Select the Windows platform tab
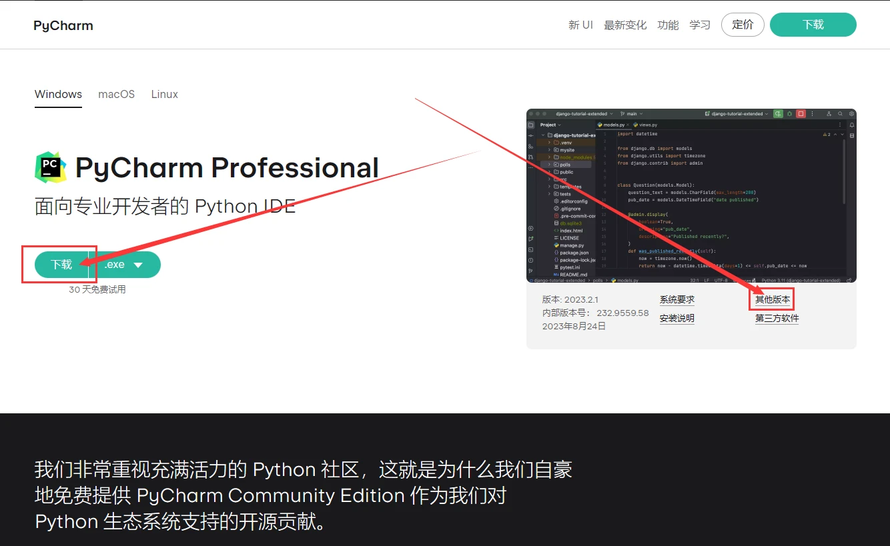 58,94
